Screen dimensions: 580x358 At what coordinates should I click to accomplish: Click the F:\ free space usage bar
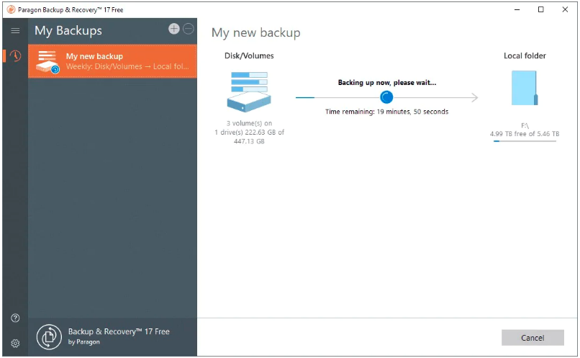click(x=525, y=141)
